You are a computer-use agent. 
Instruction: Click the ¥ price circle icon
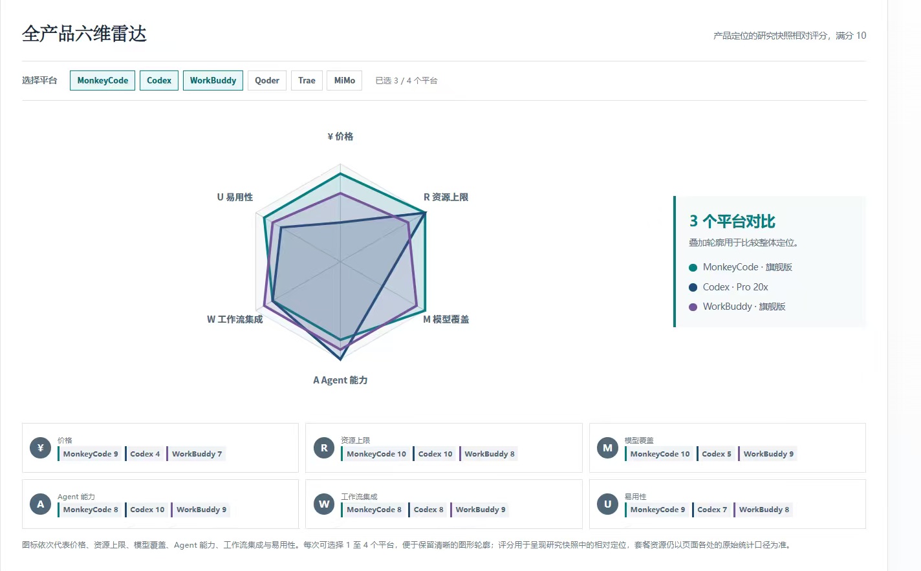(x=40, y=447)
